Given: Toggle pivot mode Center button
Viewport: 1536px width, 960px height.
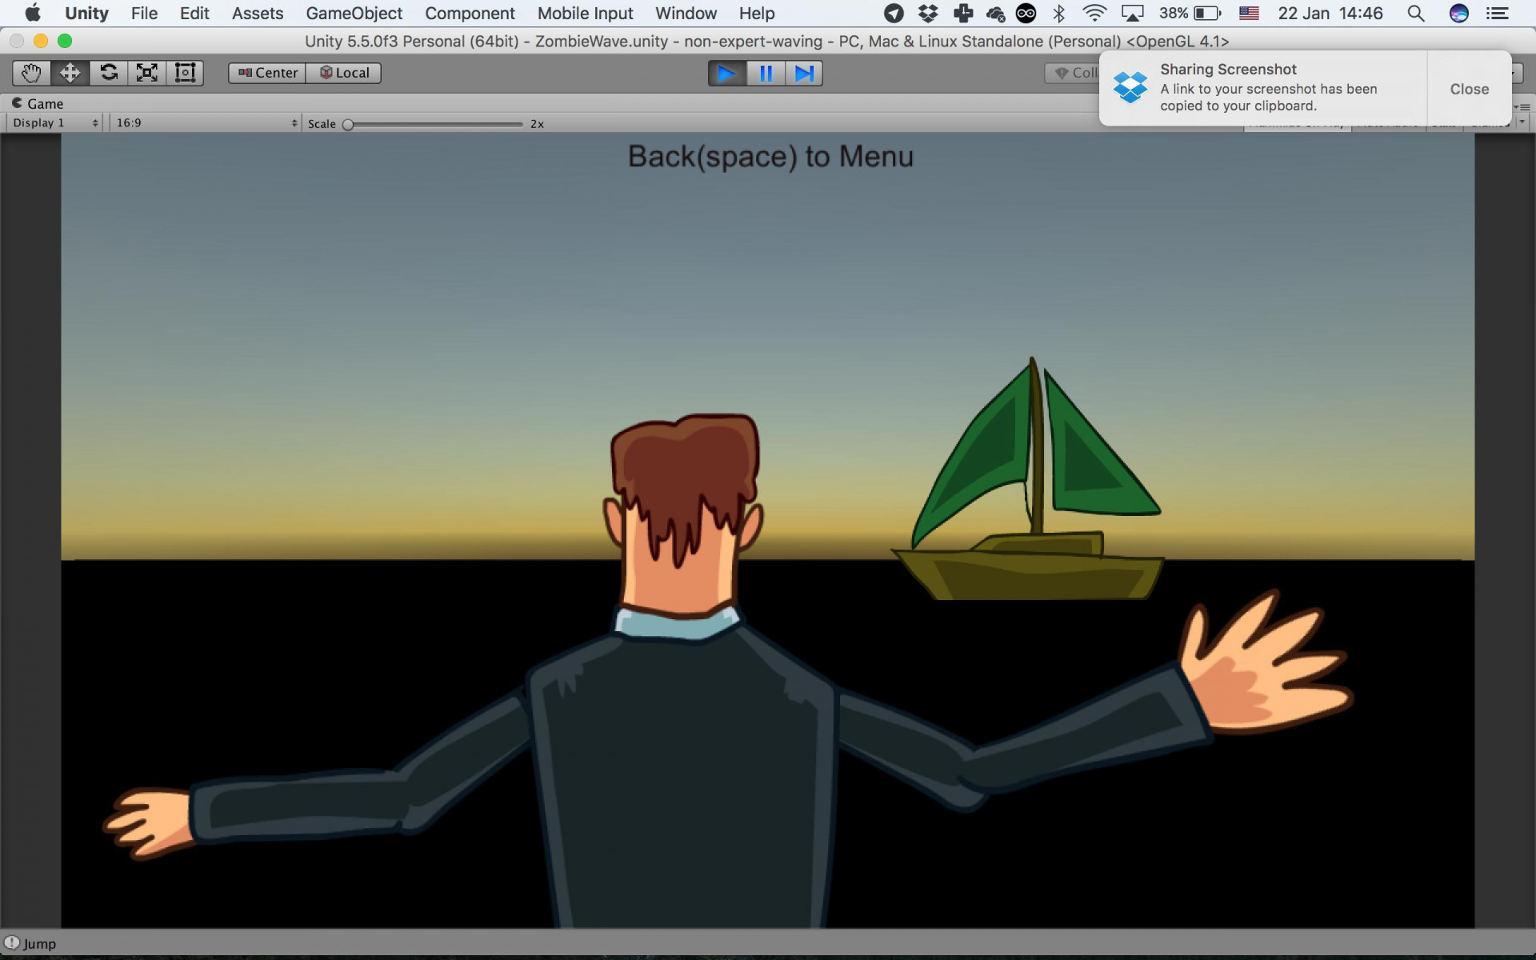Looking at the screenshot, I should [x=267, y=73].
